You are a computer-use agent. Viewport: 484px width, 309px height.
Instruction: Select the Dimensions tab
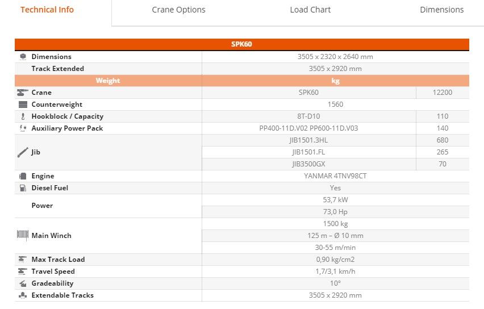click(x=441, y=10)
